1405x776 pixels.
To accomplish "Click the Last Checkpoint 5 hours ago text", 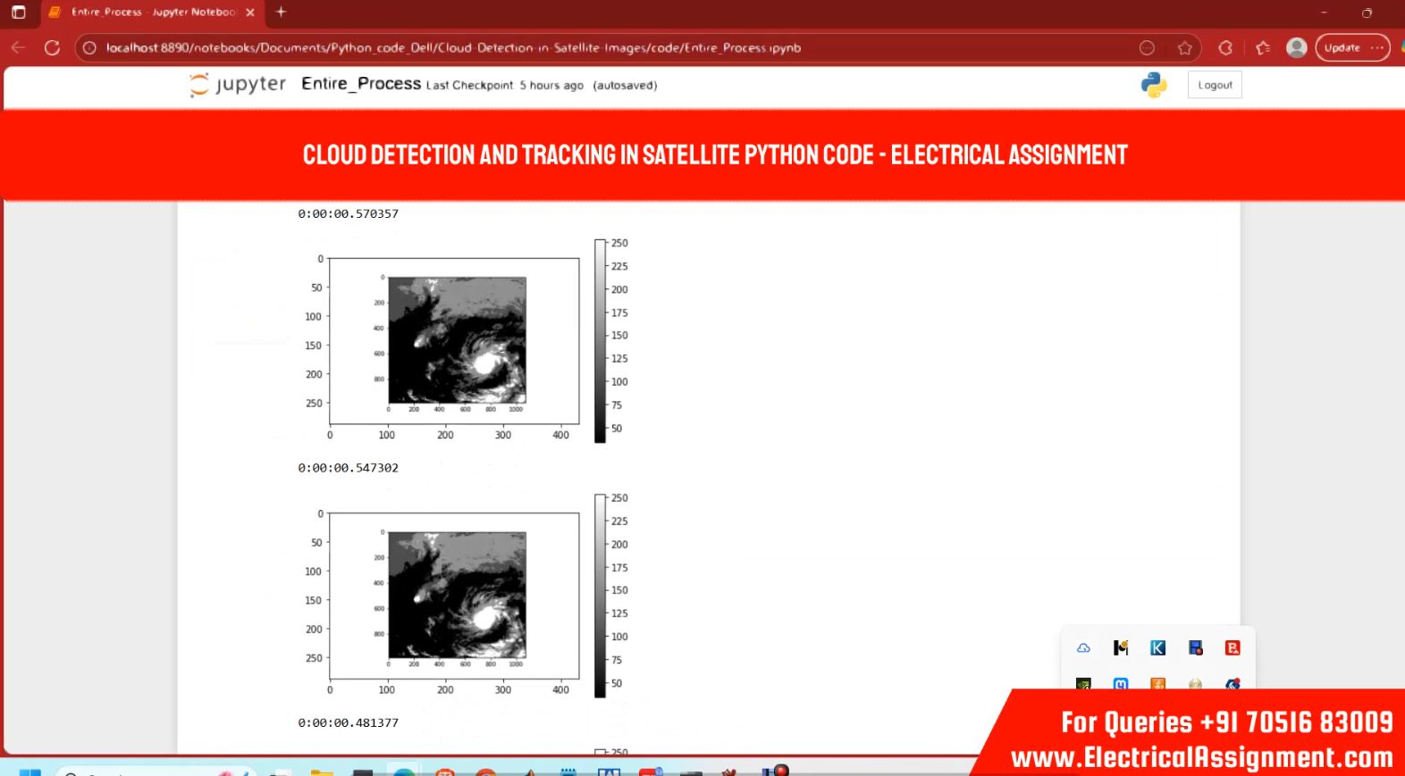I will click(505, 86).
